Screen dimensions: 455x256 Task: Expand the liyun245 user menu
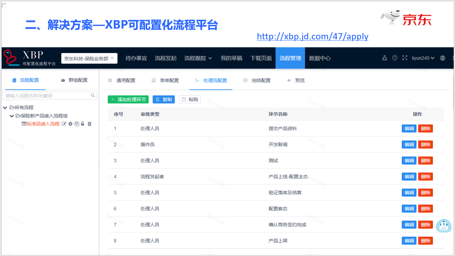tap(423, 58)
